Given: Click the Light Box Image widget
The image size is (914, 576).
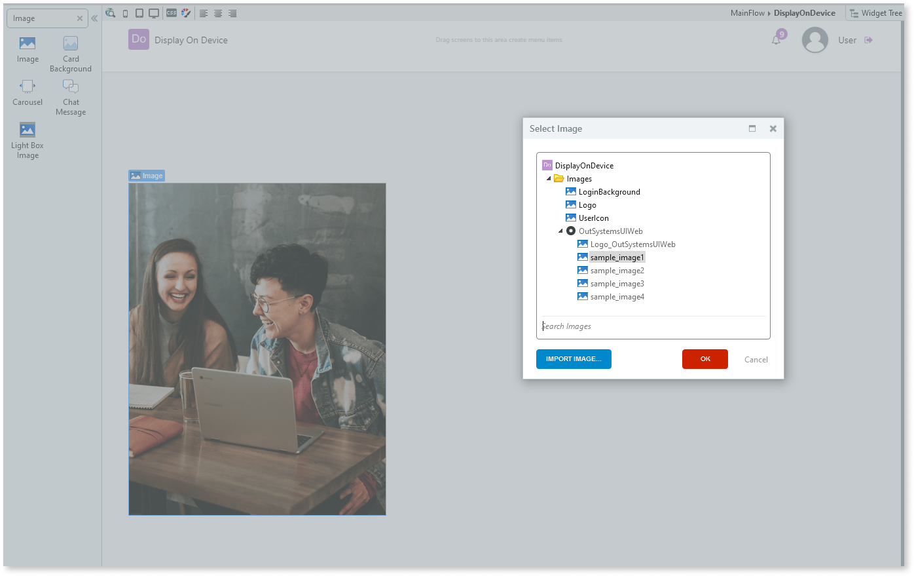Looking at the screenshot, I should click(27, 134).
